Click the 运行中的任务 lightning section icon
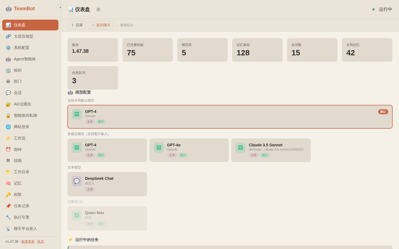Screen dimensions: 399x249 click(x=70, y=240)
